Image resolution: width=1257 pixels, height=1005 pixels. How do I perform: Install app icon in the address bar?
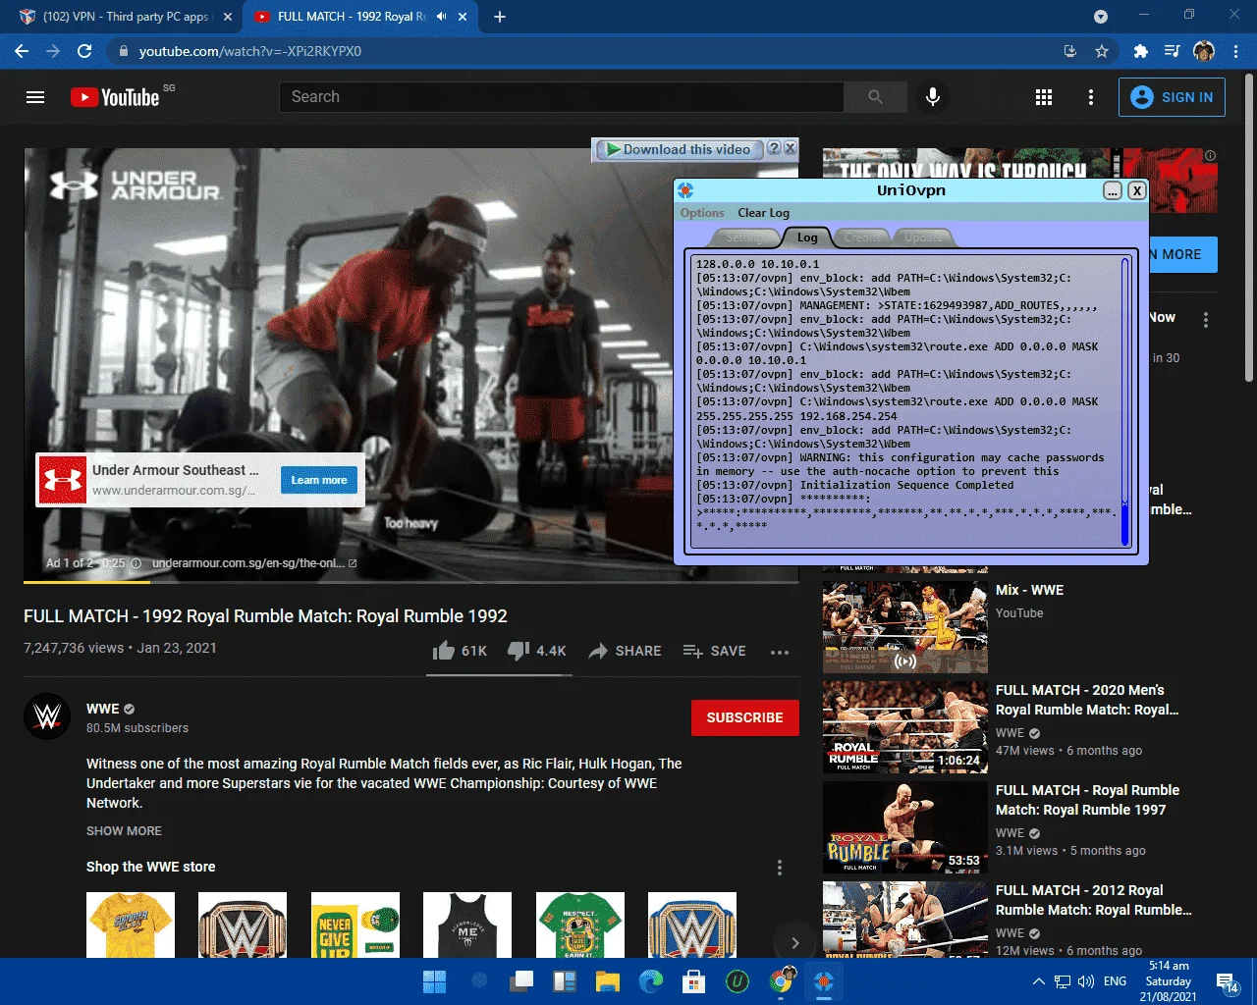[x=1070, y=51]
